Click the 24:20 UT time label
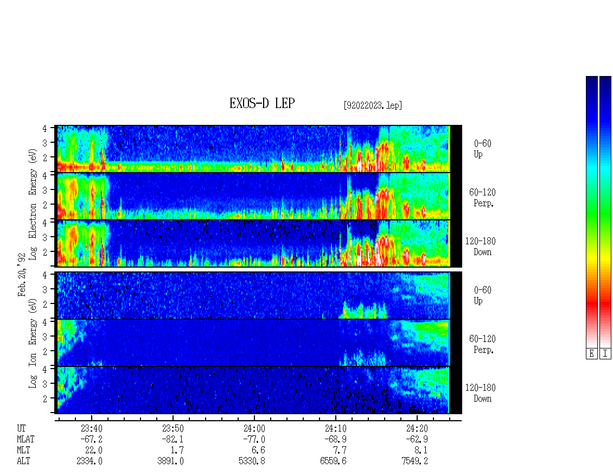613x475 pixels. (x=417, y=428)
